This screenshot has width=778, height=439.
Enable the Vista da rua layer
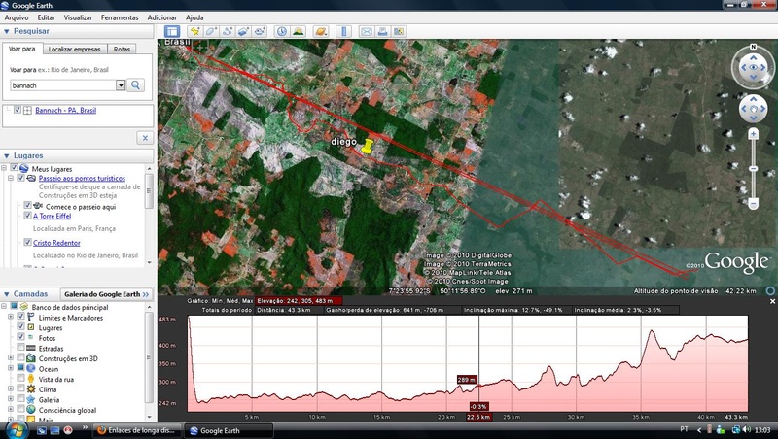pos(20,379)
